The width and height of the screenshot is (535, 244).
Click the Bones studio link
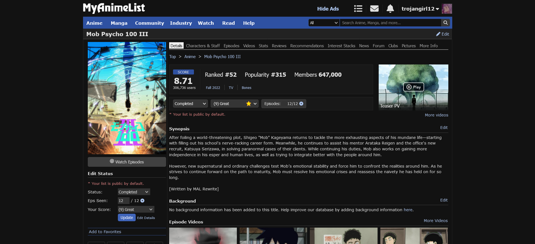pos(246,88)
